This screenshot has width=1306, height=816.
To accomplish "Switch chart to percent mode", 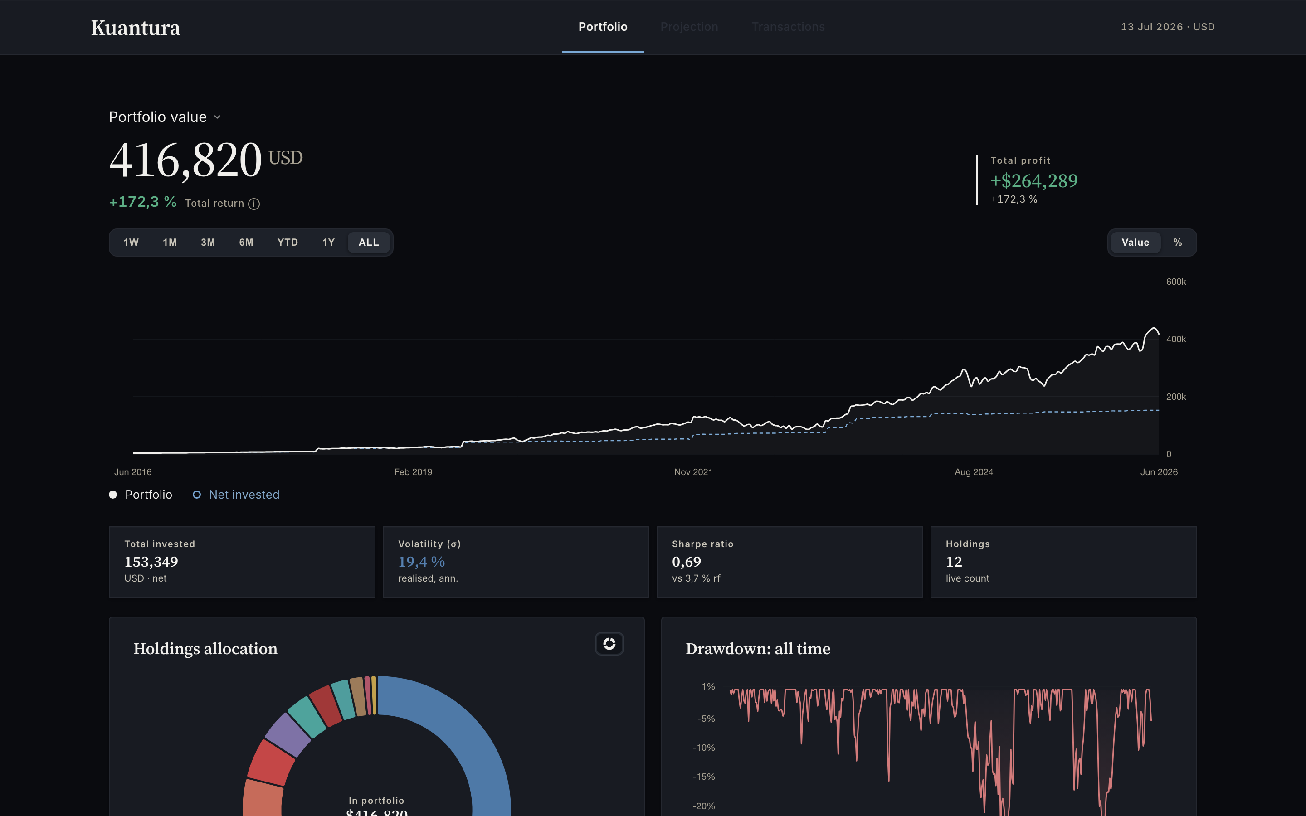I will [1178, 243].
